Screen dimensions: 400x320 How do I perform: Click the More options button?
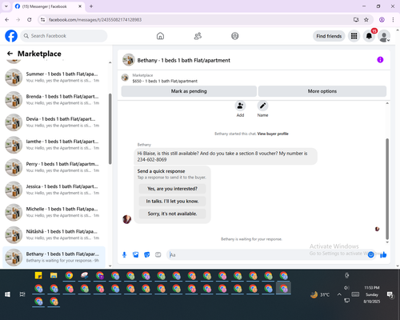click(x=322, y=91)
